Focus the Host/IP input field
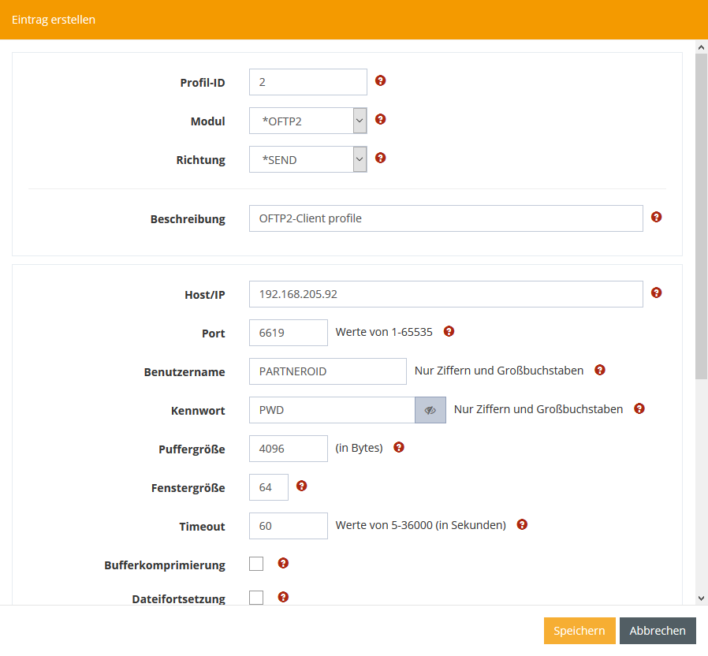Viewport: 708px width, 656px height. coord(445,294)
